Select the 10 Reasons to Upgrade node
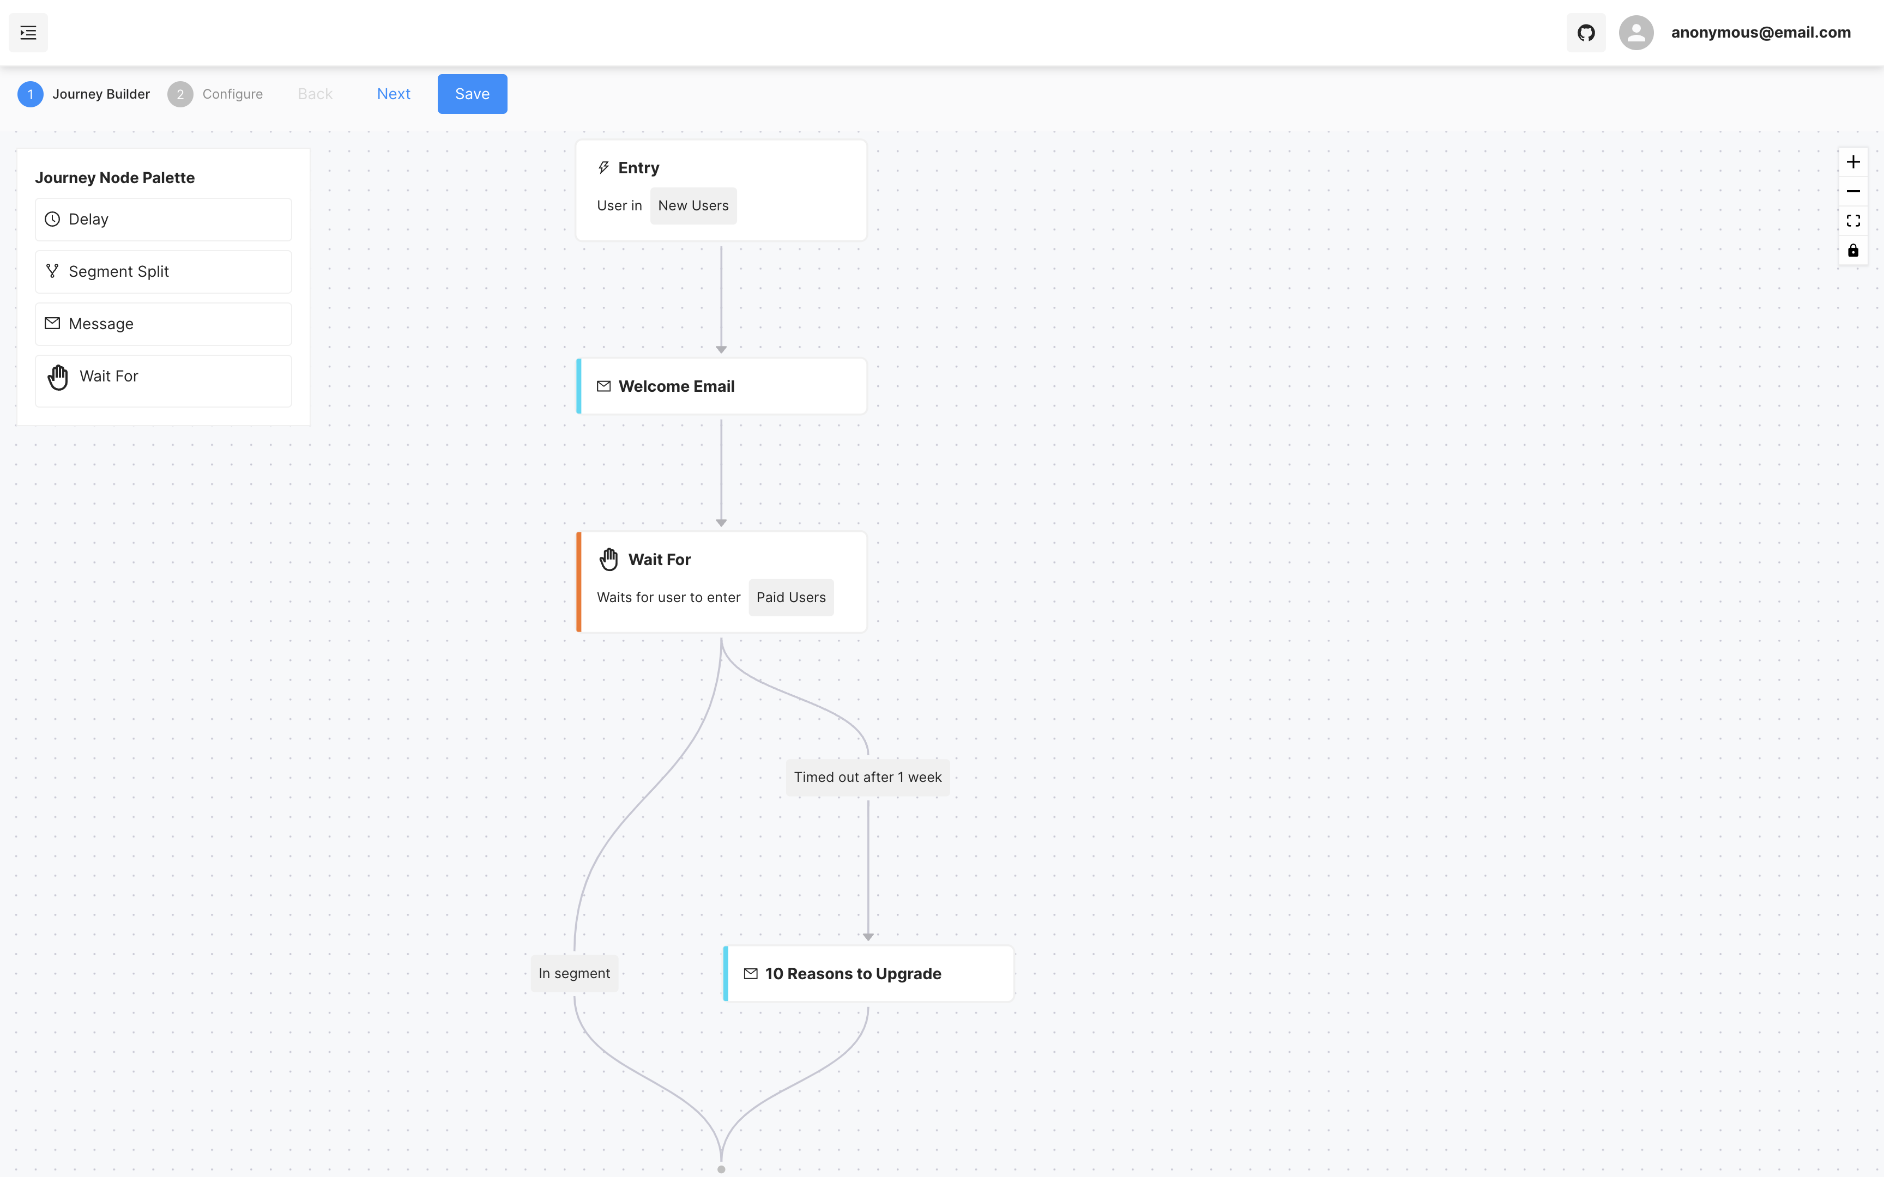This screenshot has height=1177, width=1884. tap(868, 974)
